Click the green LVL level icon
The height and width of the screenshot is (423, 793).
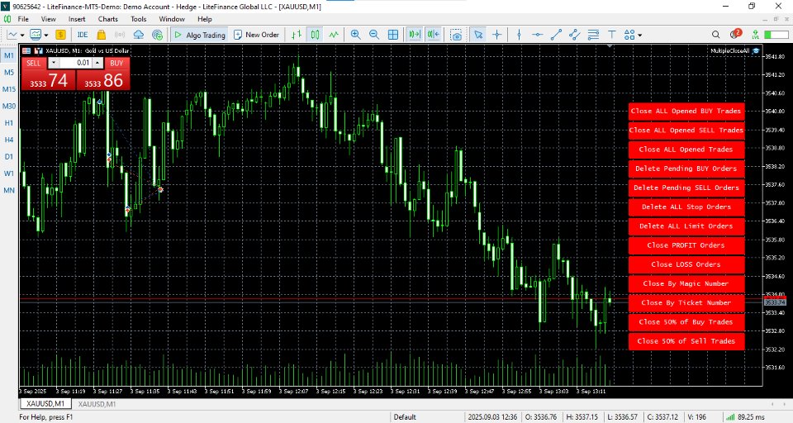coord(755,35)
